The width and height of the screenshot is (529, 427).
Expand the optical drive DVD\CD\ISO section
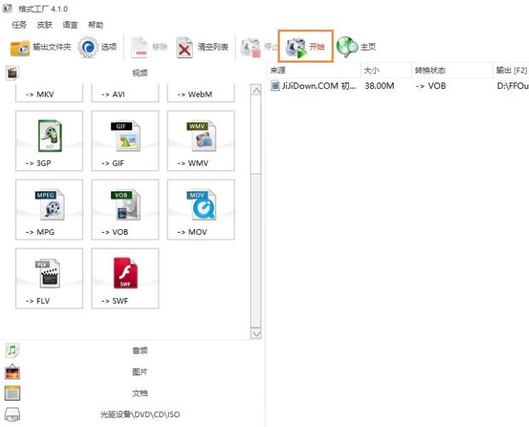pos(140,414)
